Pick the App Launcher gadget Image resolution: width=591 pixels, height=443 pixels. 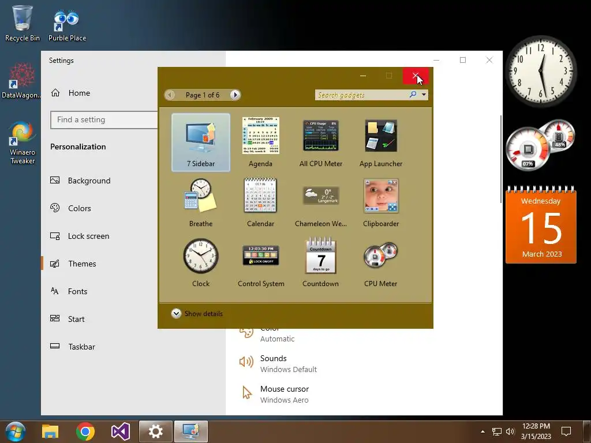pyautogui.click(x=381, y=142)
